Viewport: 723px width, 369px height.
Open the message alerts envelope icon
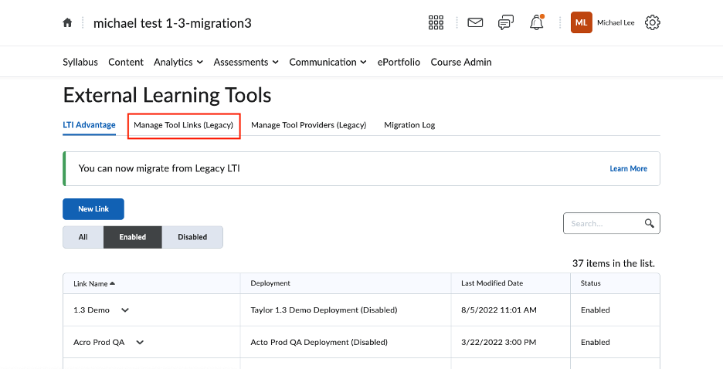click(x=475, y=22)
